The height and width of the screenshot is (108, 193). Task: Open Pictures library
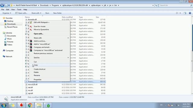(10, 42)
